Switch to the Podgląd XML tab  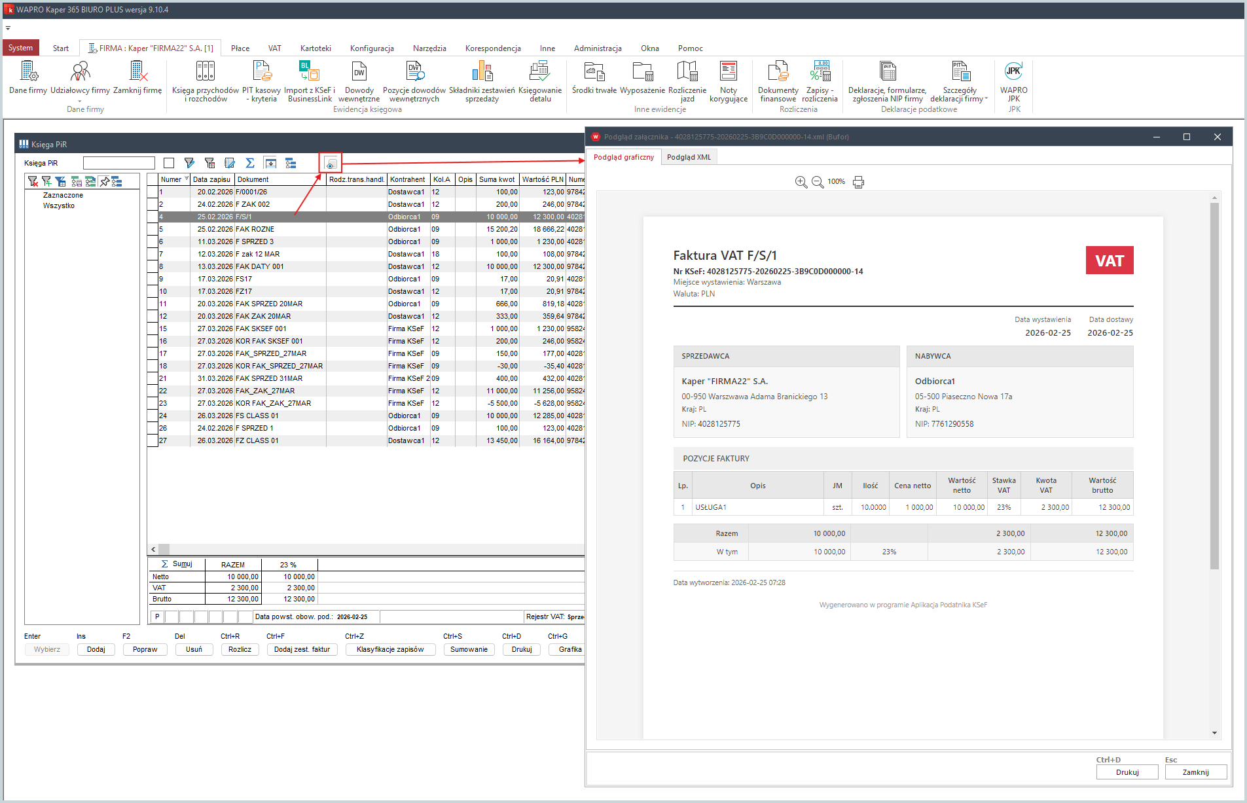tap(689, 157)
